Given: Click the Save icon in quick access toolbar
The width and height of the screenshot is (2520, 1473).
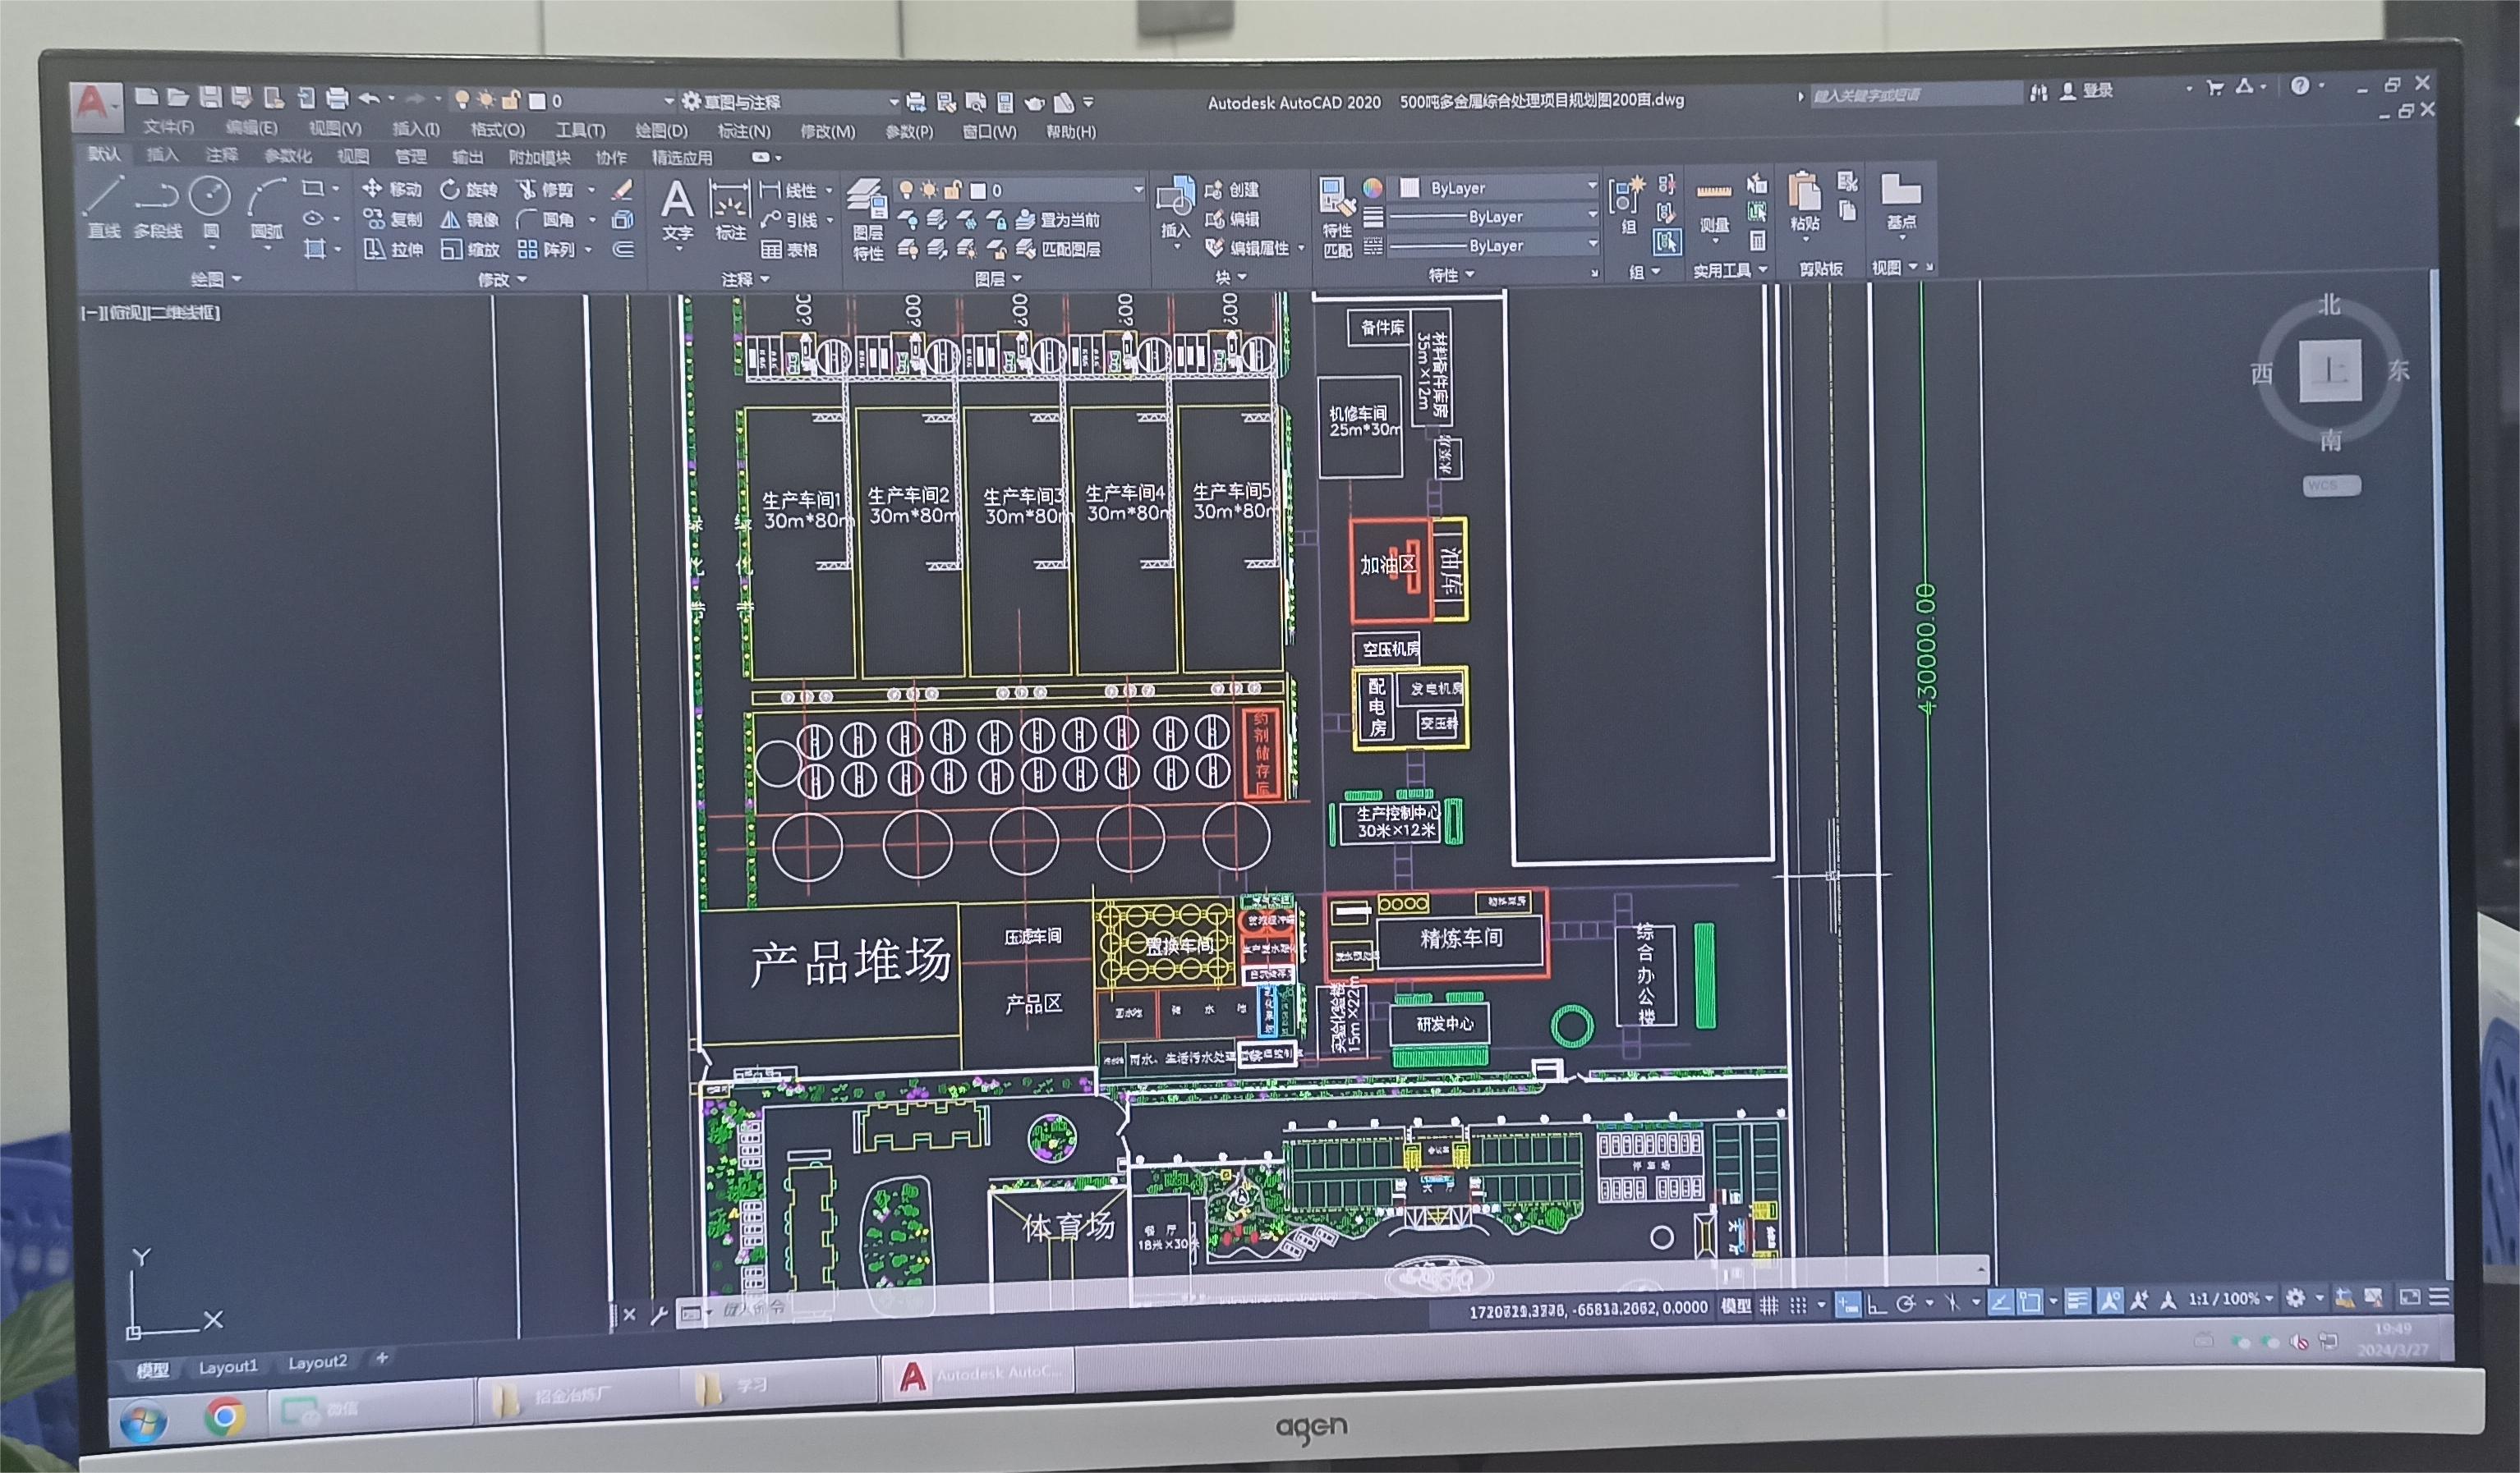Looking at the screenshot, I should click(210, 97).
